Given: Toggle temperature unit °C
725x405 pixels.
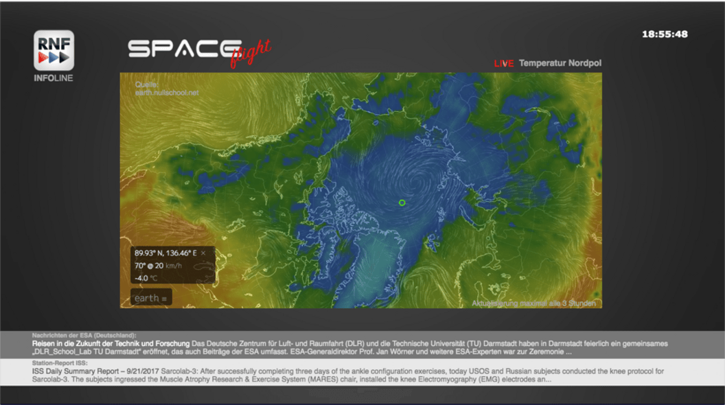Looking at the screenshot, I should [154, 278].
